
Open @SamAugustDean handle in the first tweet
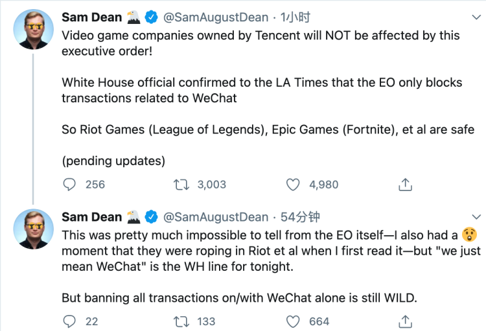click(x=215, y=17)
